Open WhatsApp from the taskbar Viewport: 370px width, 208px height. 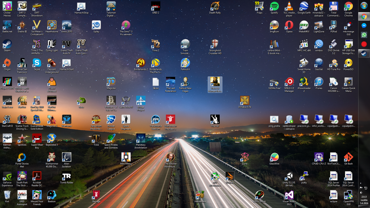click(364, 35)
